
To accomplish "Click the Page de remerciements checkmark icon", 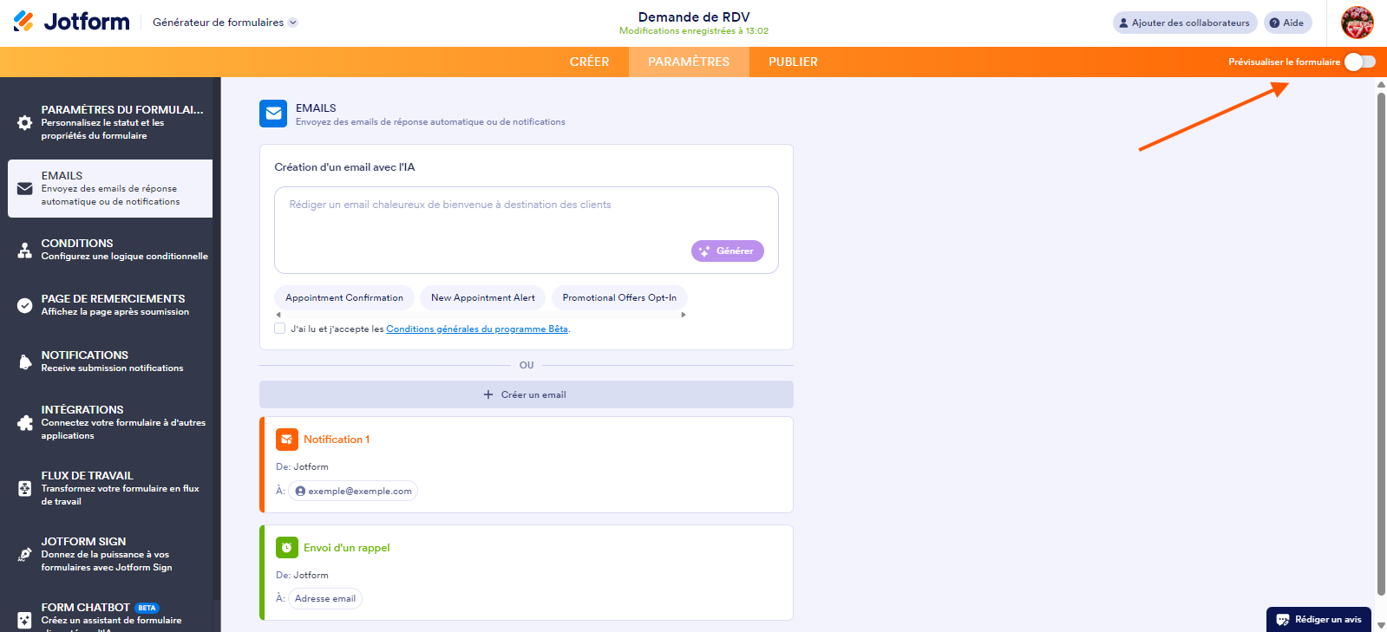I will click(24, 305).
